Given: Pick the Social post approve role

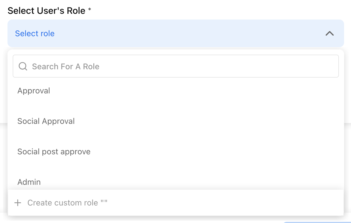Looking at the screenshot, I should pos(54,152).
